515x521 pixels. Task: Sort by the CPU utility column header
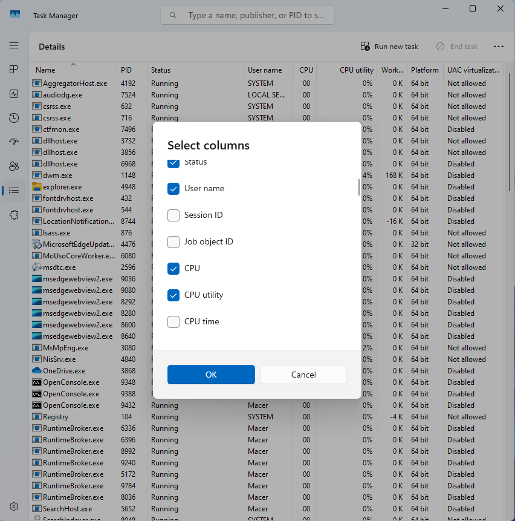point(346,70)
